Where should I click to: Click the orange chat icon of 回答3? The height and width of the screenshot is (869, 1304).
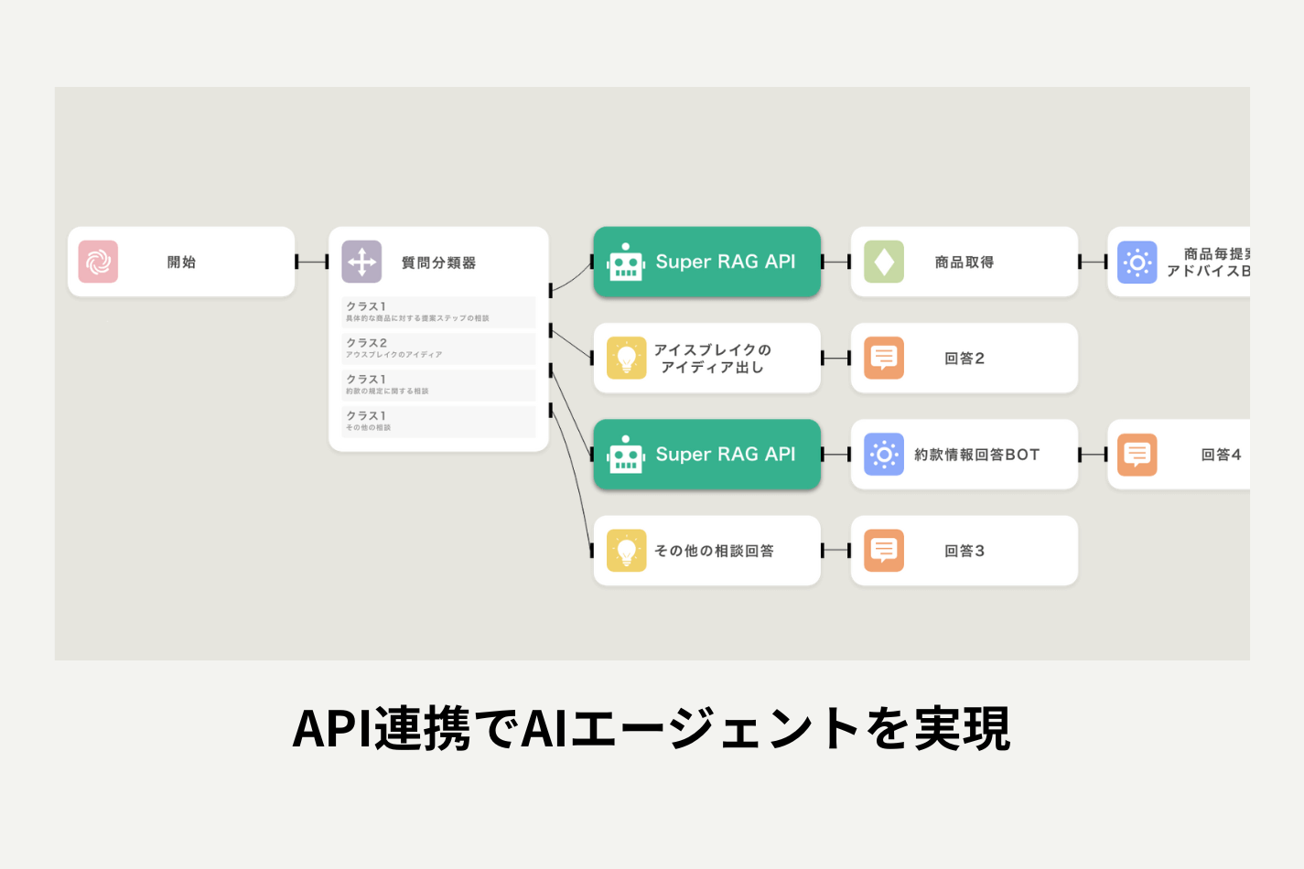click(x=884, y=551)
